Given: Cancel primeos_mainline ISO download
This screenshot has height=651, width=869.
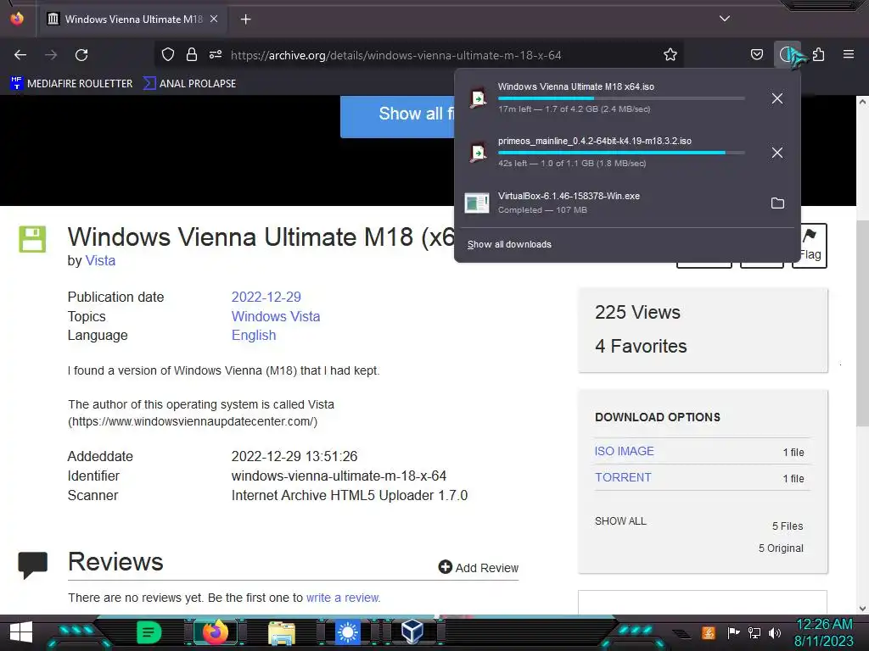Looking at the screenshot, I should point(777,153).
